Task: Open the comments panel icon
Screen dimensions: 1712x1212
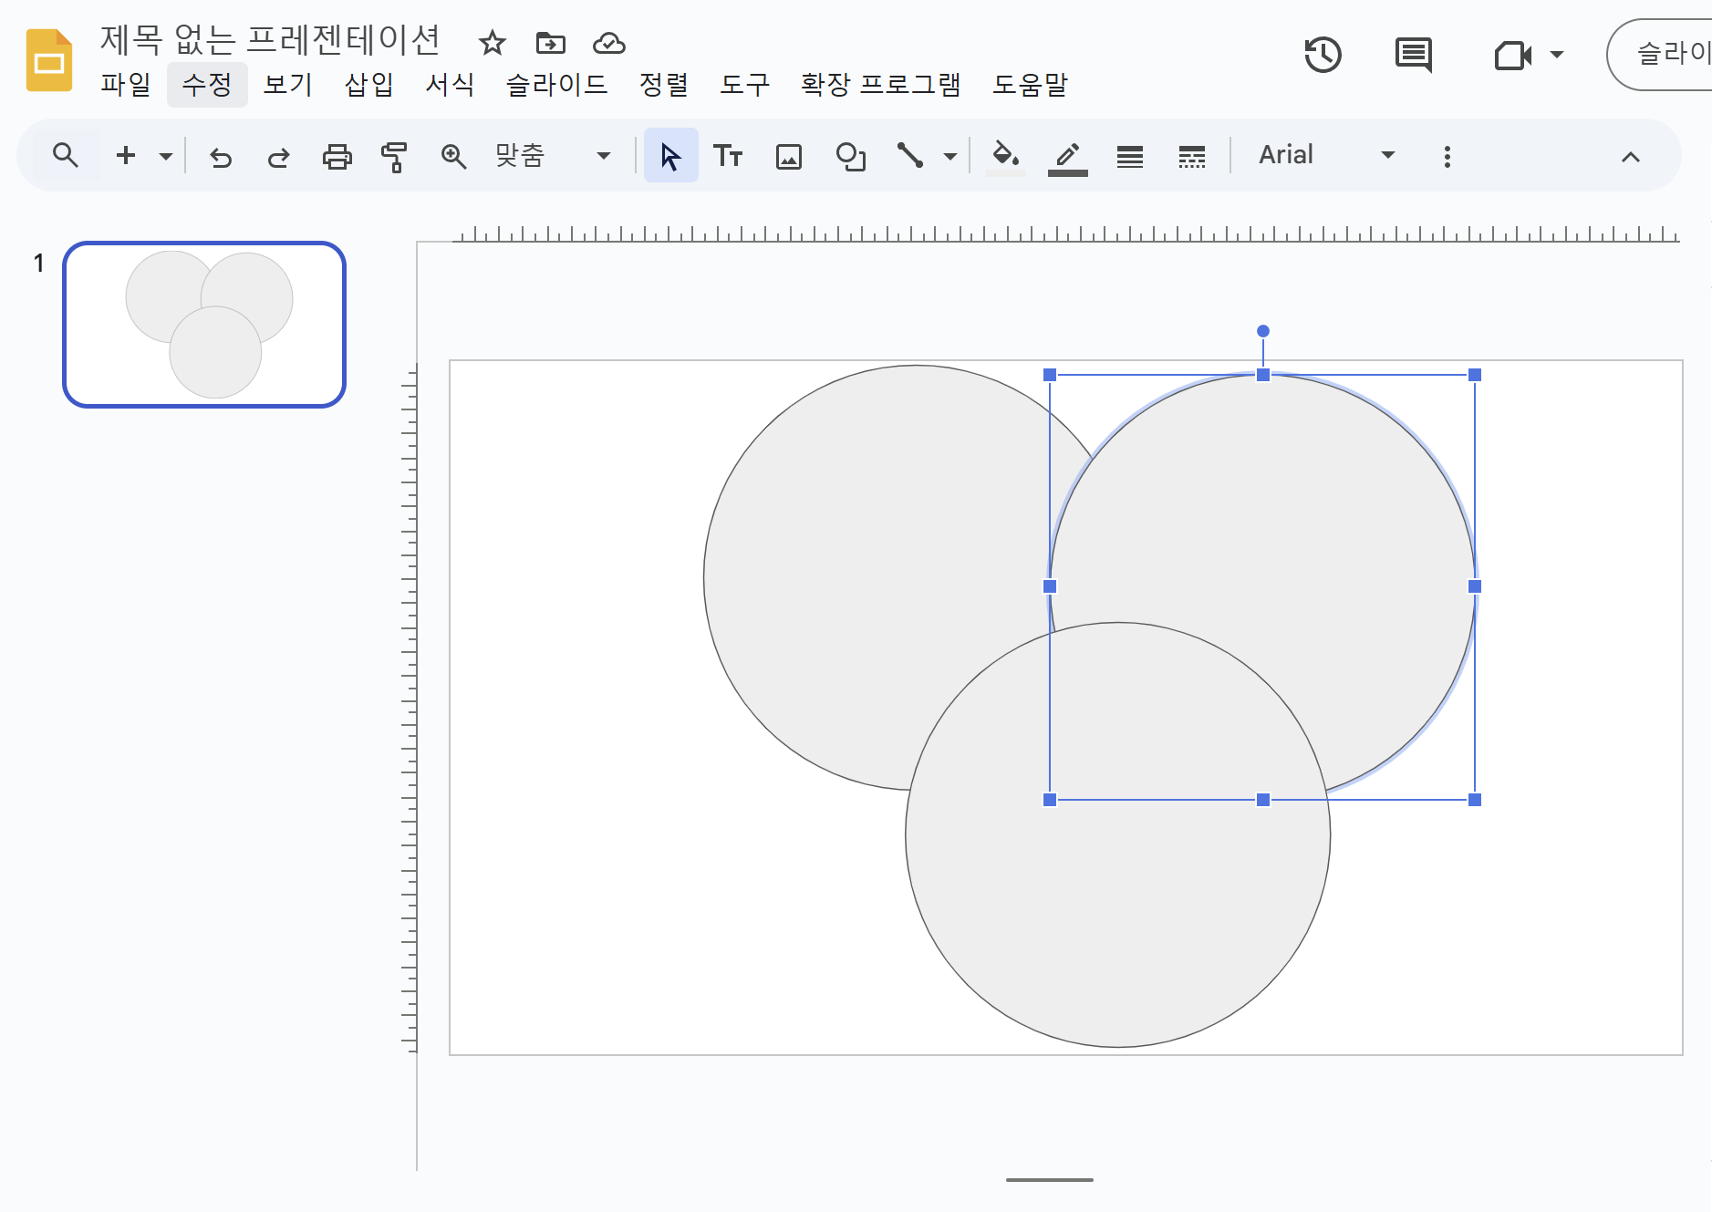Action: click(1414, 55)
